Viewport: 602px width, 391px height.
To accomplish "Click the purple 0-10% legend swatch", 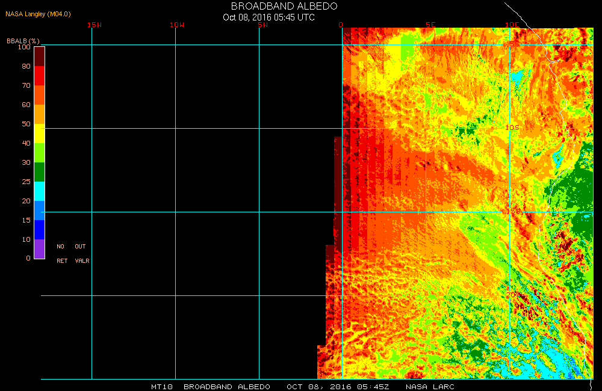I will coord(39,248).
